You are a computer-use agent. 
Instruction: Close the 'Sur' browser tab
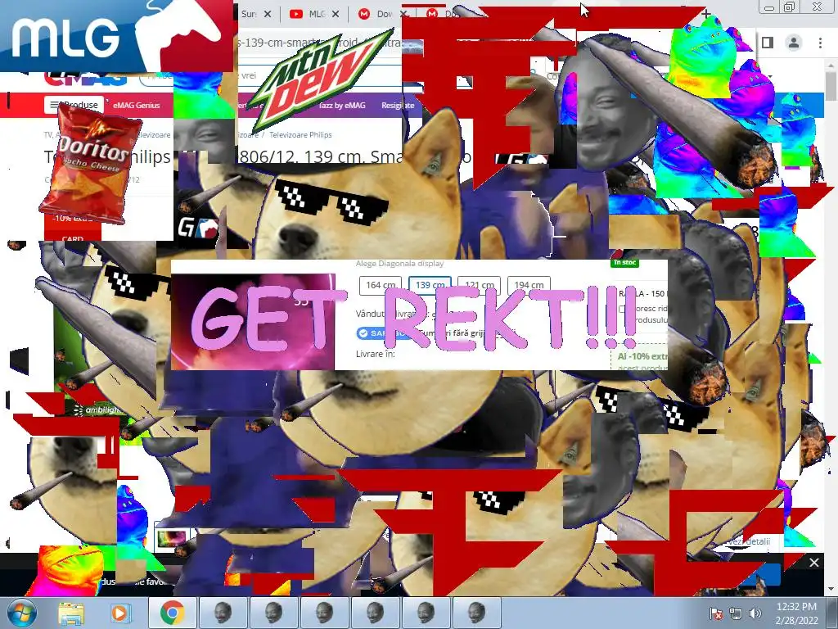click(268, 14)
